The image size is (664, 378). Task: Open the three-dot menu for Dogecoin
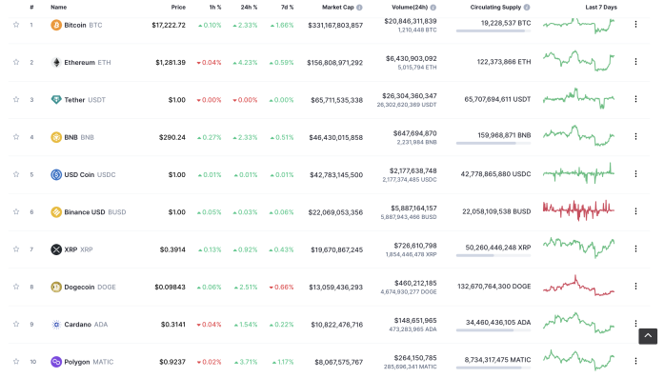click(635, 287)
